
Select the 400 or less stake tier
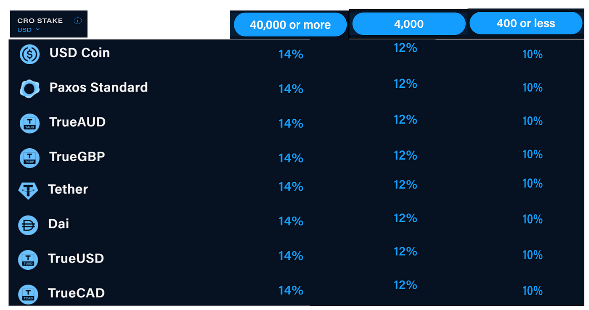pyautogui.click(x=525, y=23)
